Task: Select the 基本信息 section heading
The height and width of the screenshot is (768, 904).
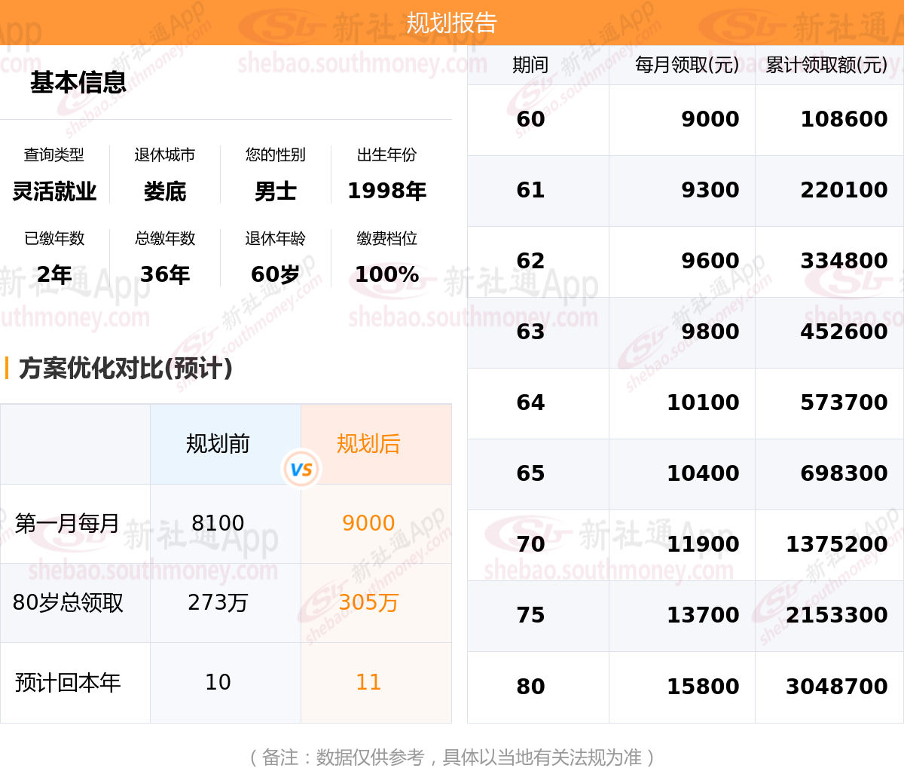Action: (x=78, y=82)
